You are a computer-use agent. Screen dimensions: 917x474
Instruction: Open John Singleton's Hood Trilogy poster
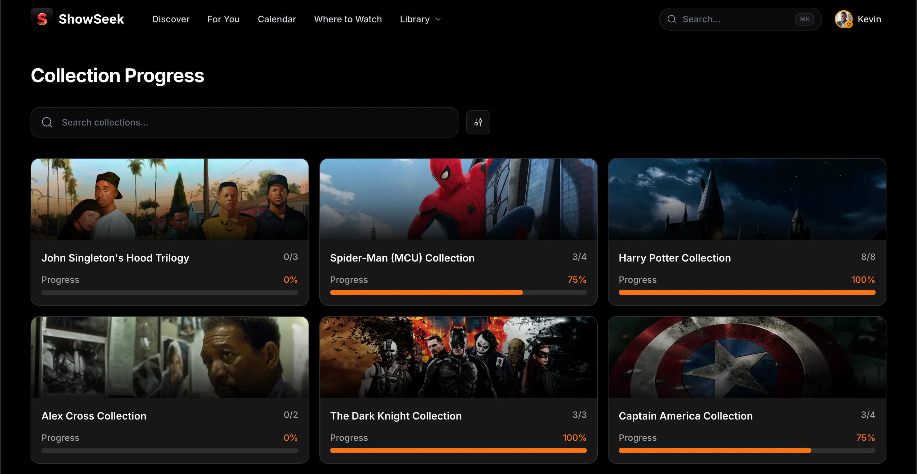pos(170,199)
